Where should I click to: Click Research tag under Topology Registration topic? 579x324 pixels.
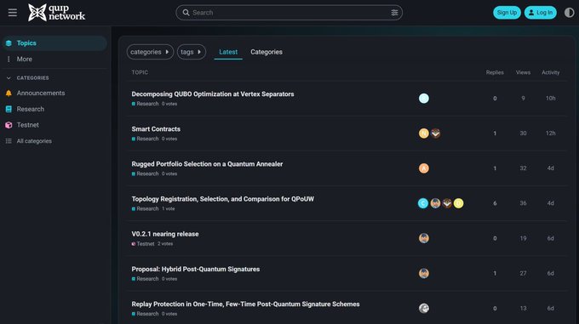tap(145, 208)
